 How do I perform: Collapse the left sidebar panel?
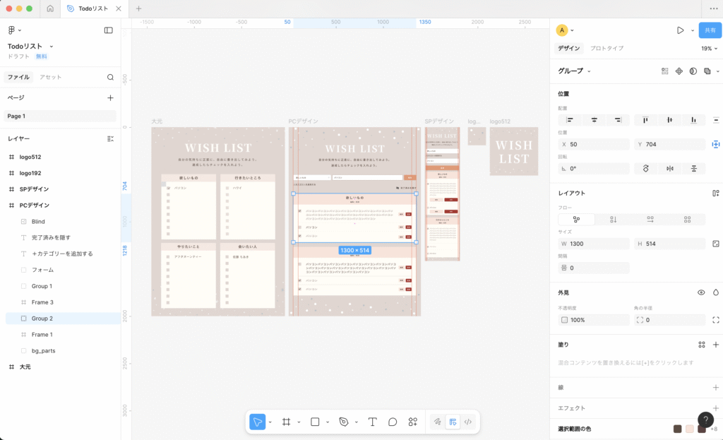[x=108, y=30]
